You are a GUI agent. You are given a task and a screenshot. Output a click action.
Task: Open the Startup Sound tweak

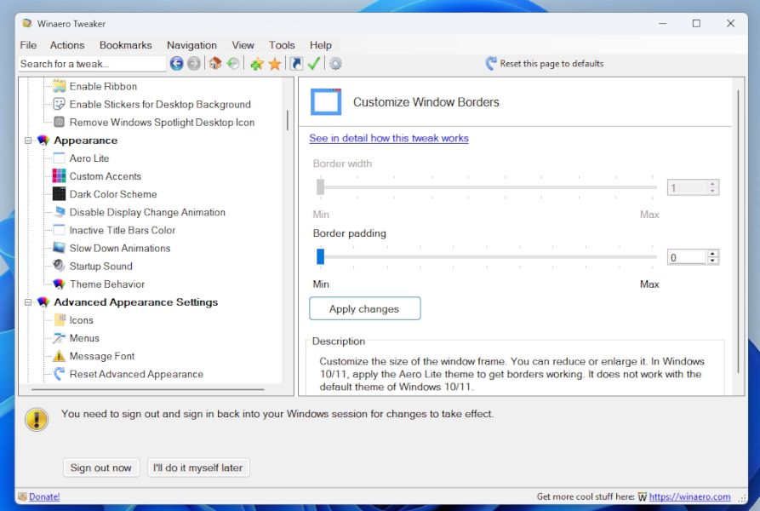tap(100, 266)
